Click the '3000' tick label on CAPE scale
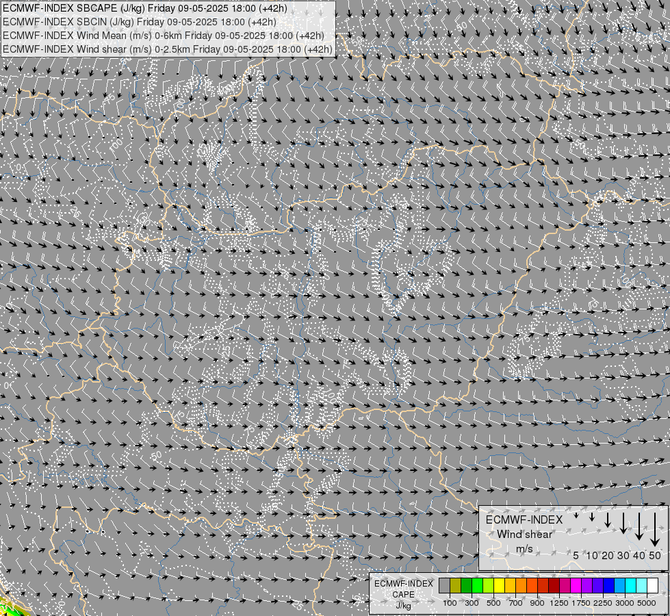Screen dimensions: 670x616 625,603
